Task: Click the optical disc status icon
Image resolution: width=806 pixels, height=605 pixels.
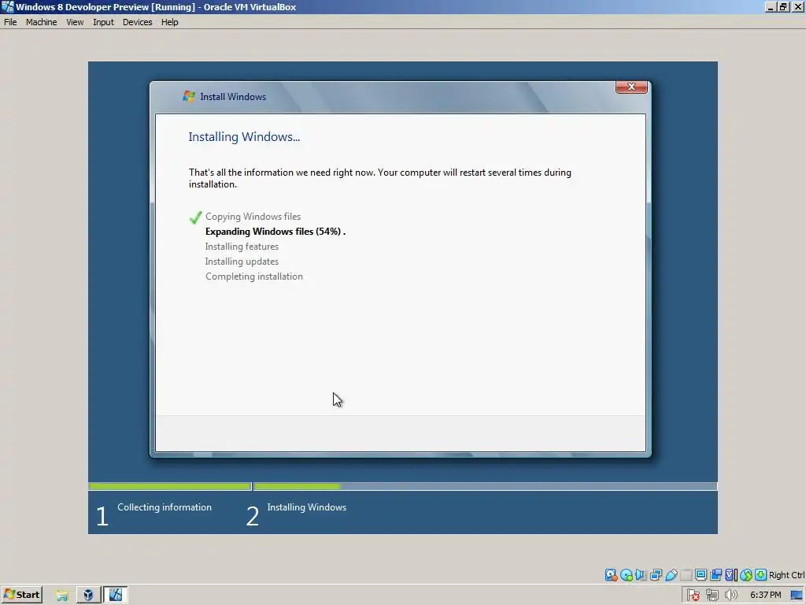Action: [626, 574]
